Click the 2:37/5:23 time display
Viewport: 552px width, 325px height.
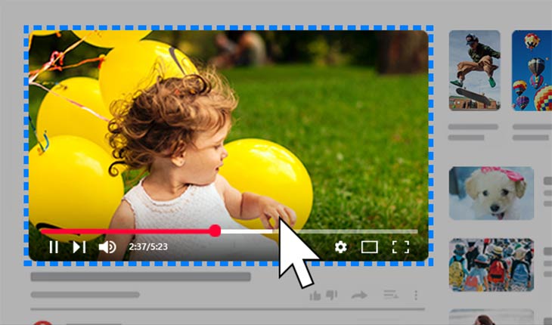point(148,246)
